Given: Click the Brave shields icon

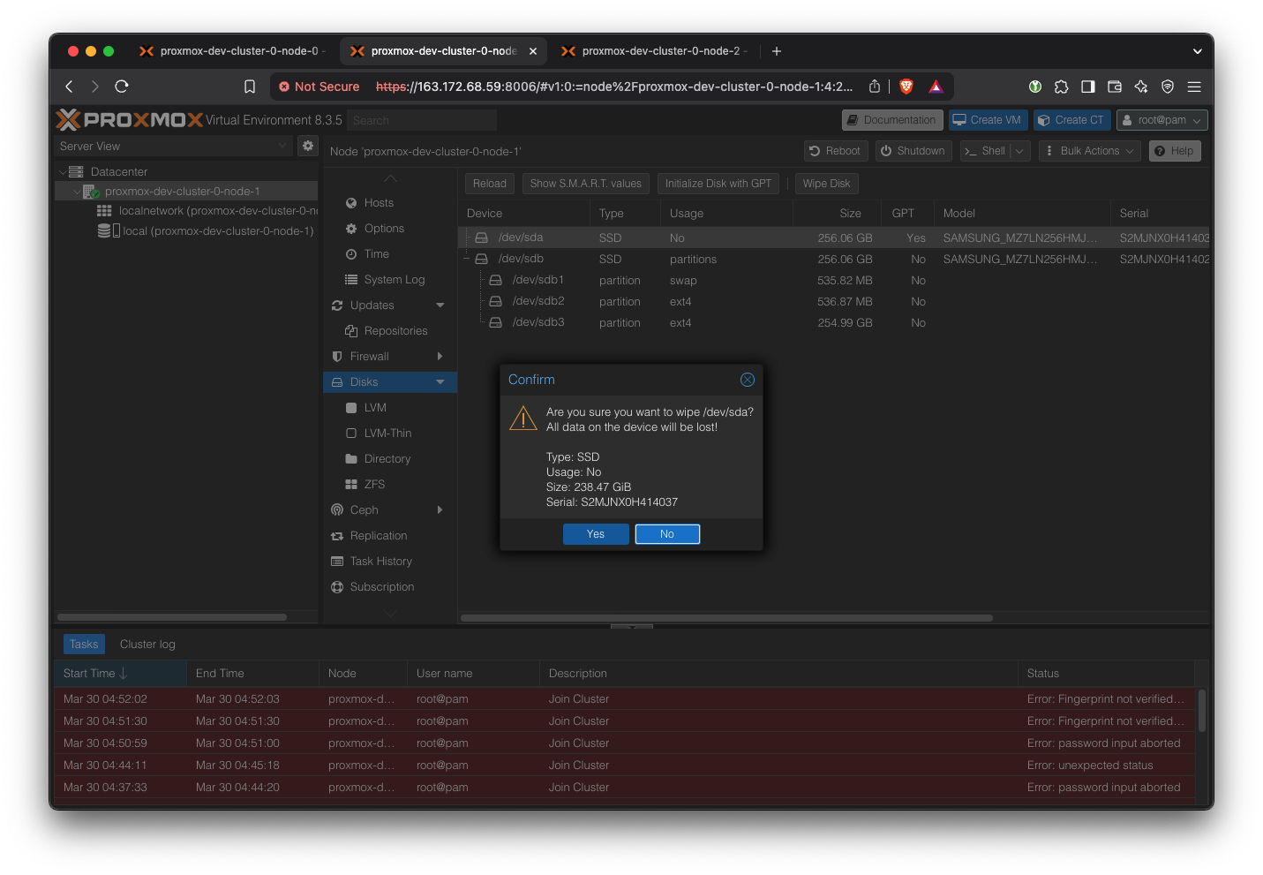Looking at the screenshot, I should 906,87.
